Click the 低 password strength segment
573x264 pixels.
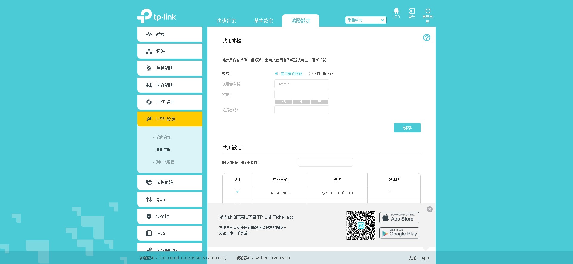[284, 102]
